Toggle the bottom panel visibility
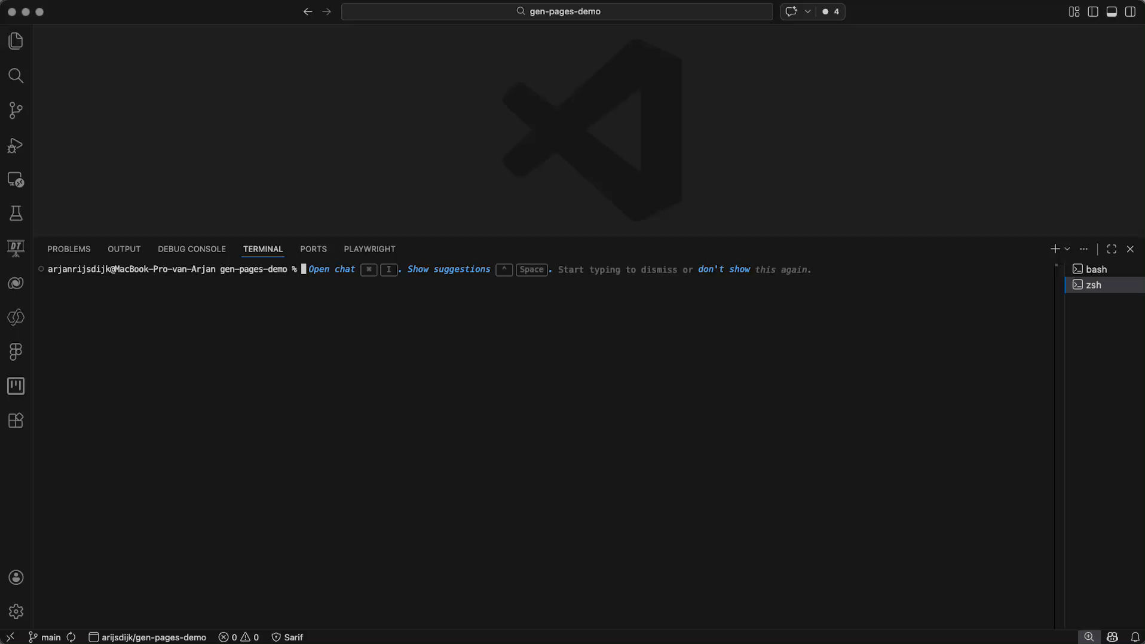The height and width of the screenshot is (644, 1145). coord(1112,11)
